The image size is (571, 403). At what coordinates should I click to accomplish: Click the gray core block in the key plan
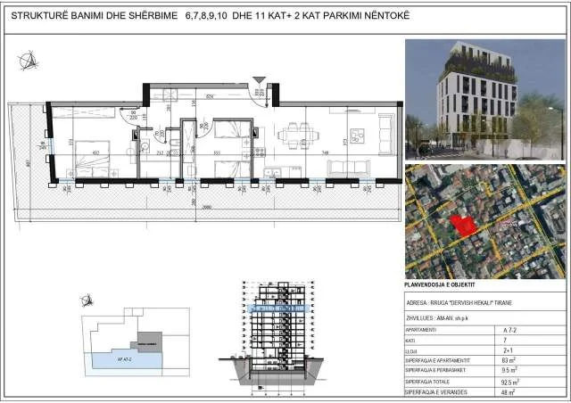click(x=150, y=342)
